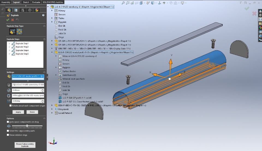Open the SOLIDWORKS Add-Ins tab
This screenshot has height=151, width=262.
click(x=53, y=2)
